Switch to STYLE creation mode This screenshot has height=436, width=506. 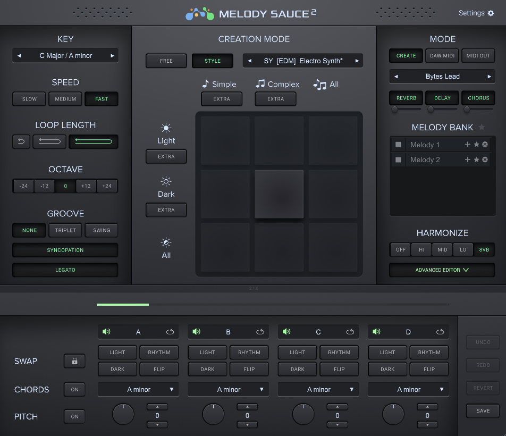tap(213, 61)
